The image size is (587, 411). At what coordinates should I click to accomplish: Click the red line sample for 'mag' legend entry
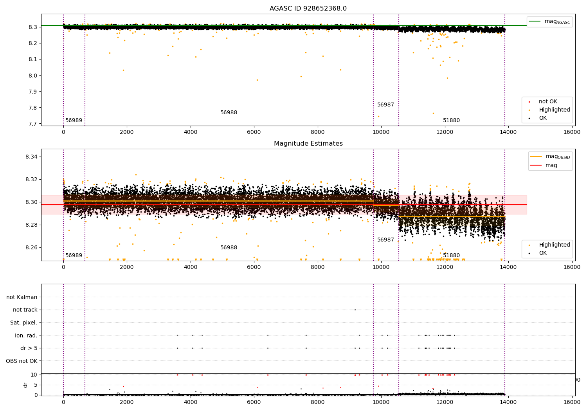536,166
